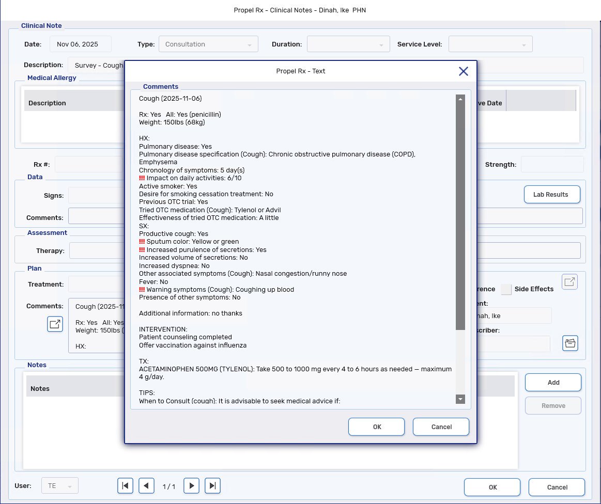Advance to the next clinical note record
The width and height of the screenshot is (601, 504).
click(x=192, y=486)
